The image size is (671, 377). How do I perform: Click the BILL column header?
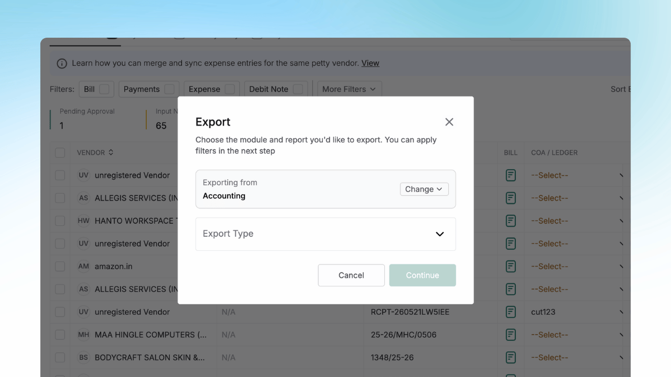511,152
